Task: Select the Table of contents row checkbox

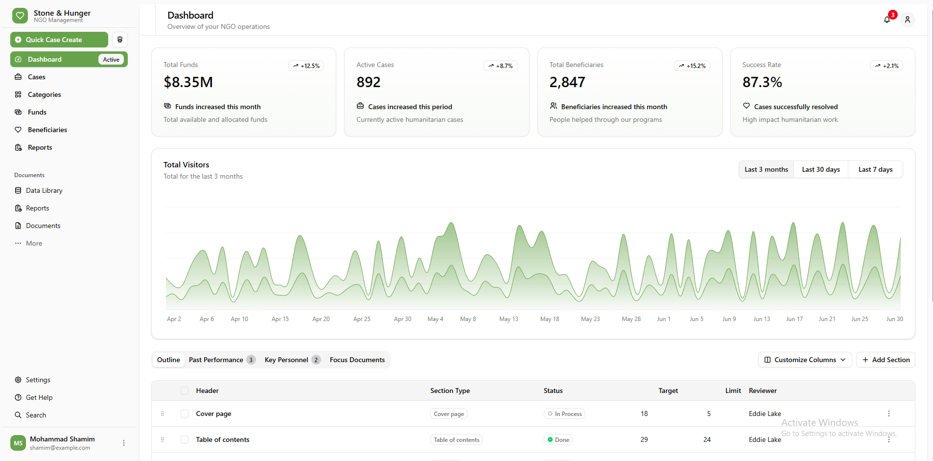Action: point(185,439)
